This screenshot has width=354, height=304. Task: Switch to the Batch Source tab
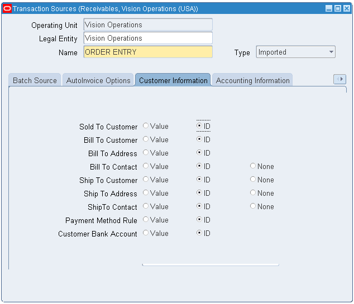(x=35, y=80)
